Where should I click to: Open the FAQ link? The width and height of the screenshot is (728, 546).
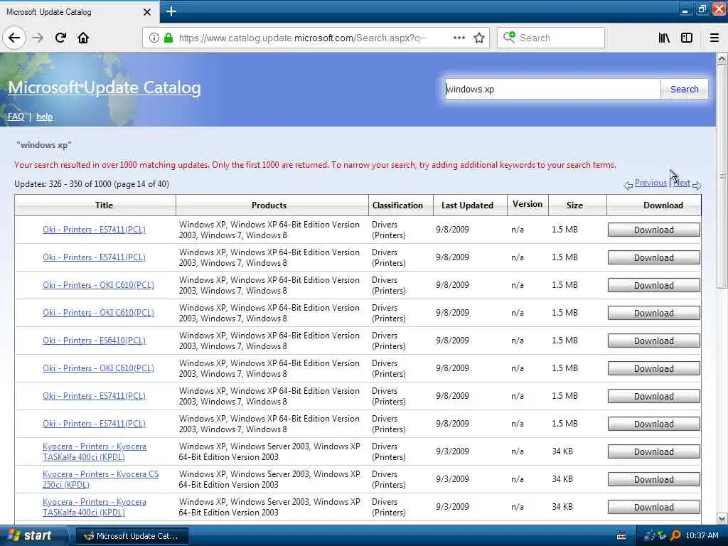click(16, 117)
